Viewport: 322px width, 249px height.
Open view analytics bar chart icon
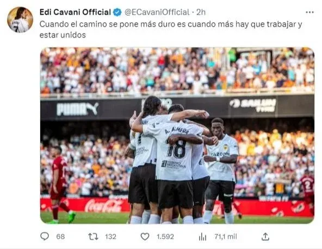[202, 237]
